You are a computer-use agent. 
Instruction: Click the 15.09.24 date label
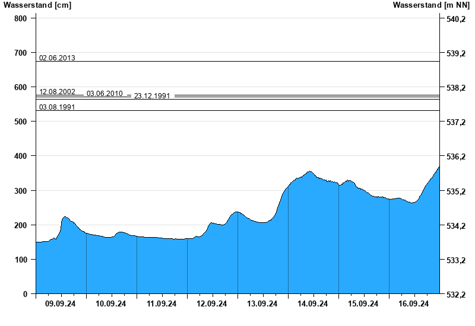363,303
